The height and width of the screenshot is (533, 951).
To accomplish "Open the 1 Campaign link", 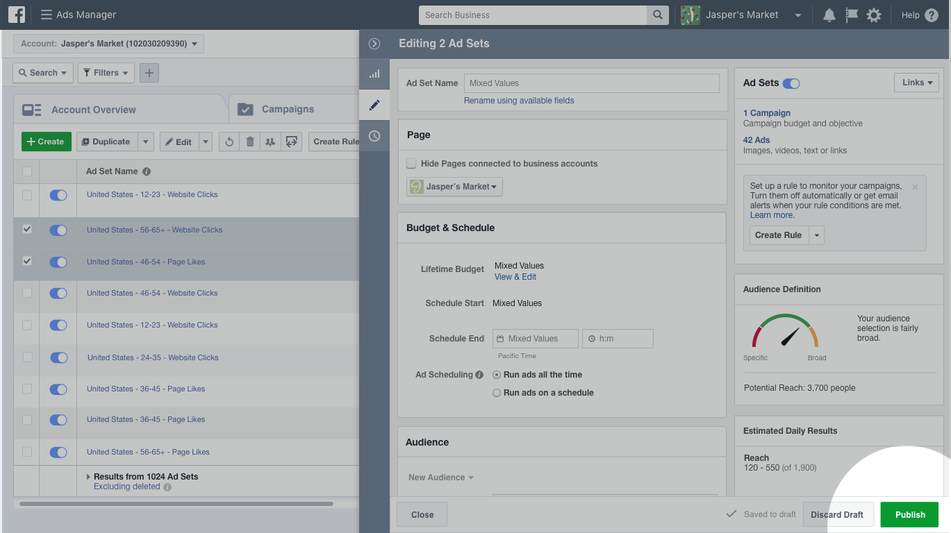I will [x=767, y=113].
